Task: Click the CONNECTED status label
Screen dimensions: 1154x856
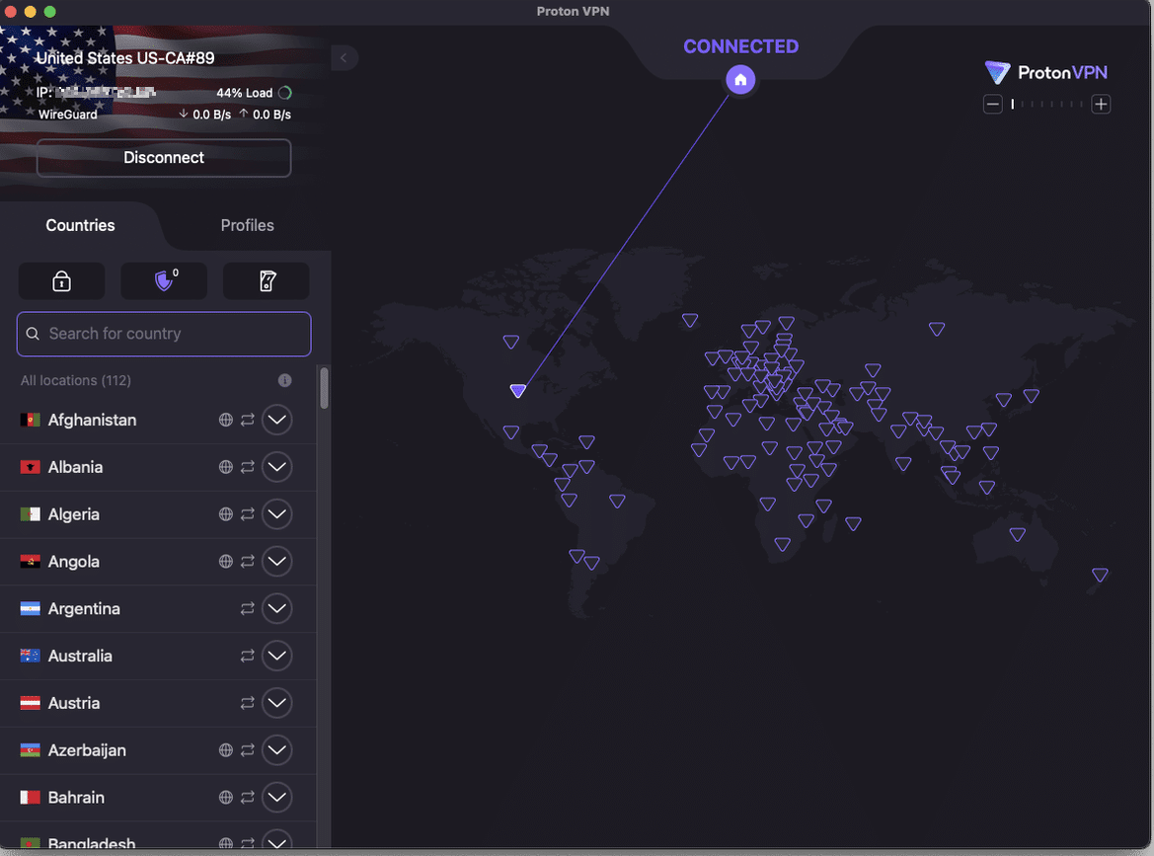Action: pos(740,45)
